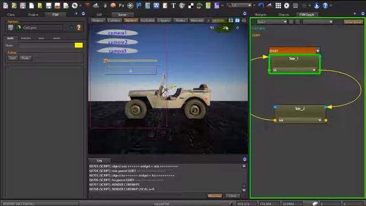Toggle the Occluders display button
This screenshot has height=206, width=366.
coord(148,21)
